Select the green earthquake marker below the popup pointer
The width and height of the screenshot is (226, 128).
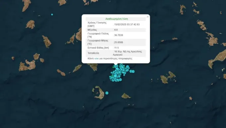pos(113,67)
